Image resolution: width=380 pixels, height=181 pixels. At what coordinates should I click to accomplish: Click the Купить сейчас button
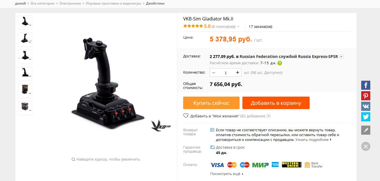(x=211, y=103)
